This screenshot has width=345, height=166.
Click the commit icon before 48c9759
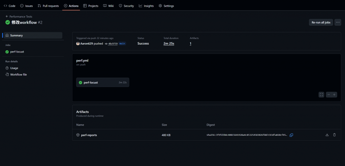coord(106,44)
